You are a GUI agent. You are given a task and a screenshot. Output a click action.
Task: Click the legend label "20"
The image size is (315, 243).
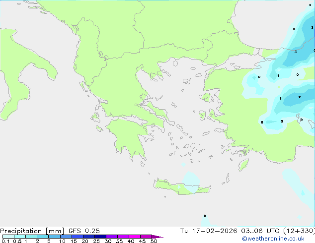85,241
